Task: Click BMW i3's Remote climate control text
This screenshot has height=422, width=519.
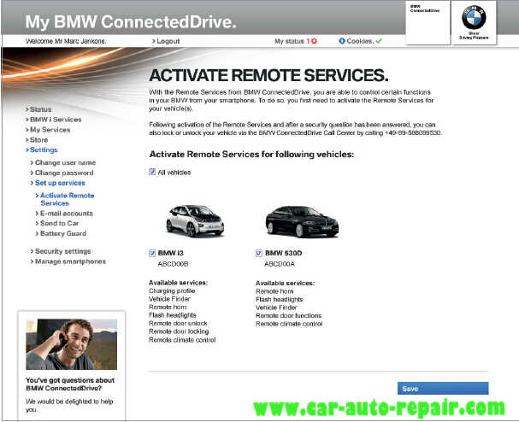Action: [x=182, y=340]
